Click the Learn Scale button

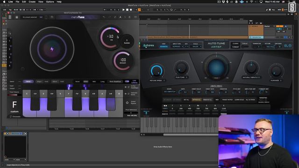coord(239,99)
